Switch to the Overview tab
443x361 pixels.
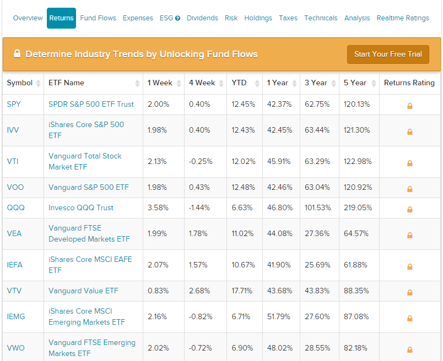[x=28, y=18]
